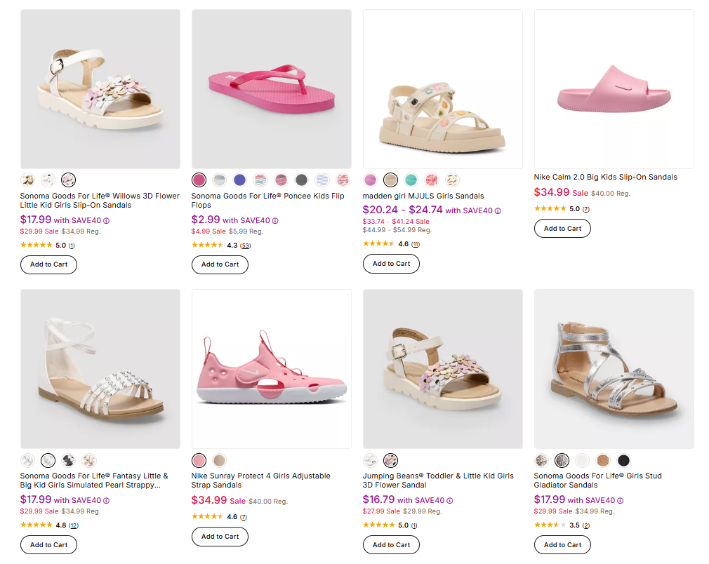Click the Nike Sunray Protect sandal product image
This screenshot has width=709, height=564.
point(271,368)
